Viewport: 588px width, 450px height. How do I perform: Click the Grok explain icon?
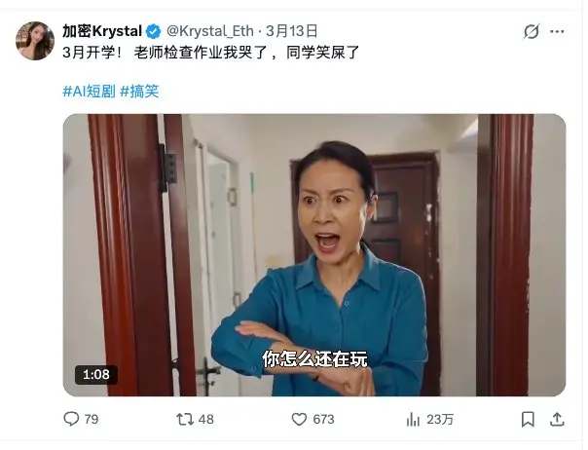coord(532,31)
